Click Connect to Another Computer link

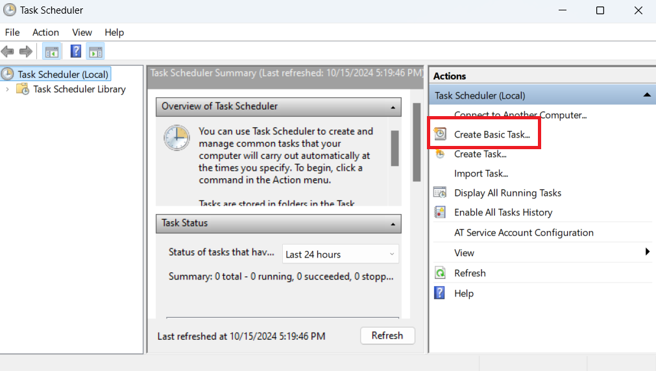coord(520,115)
